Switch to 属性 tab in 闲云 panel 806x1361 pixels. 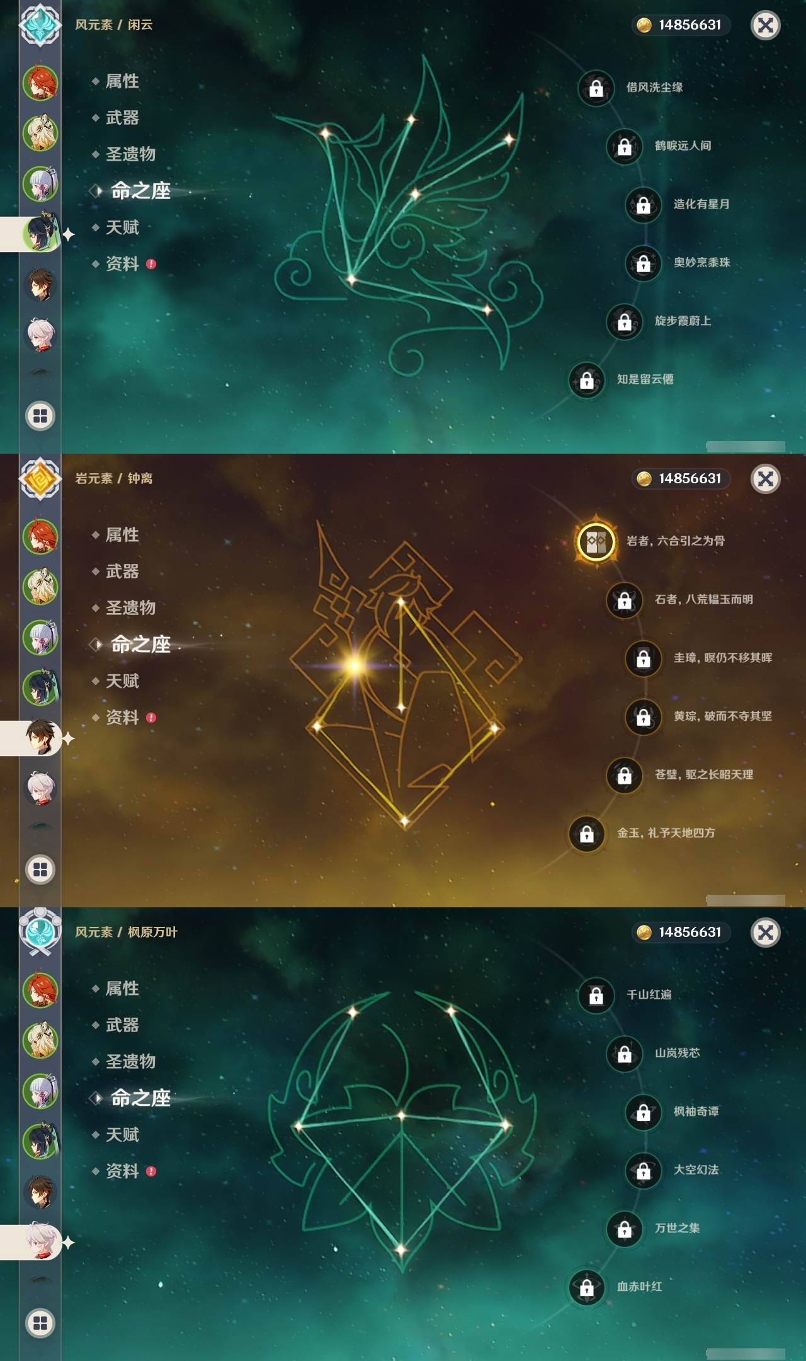(122, 81)
